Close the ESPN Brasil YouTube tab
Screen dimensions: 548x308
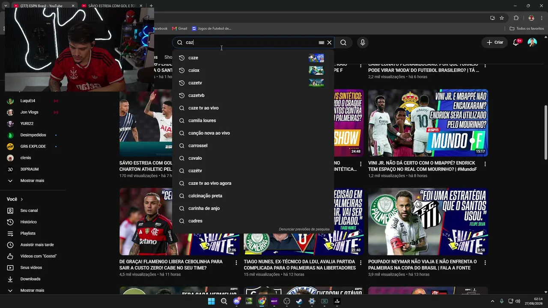[x=73, y=6]
